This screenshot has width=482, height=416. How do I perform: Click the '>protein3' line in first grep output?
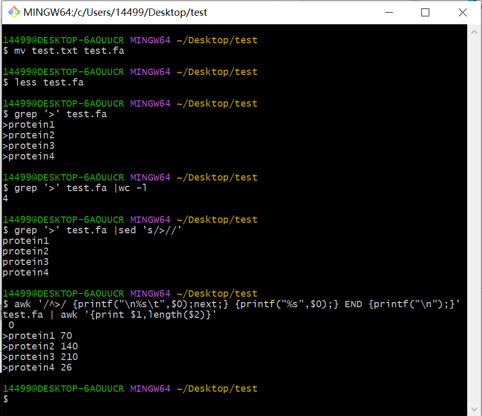(x=28, y=146)
